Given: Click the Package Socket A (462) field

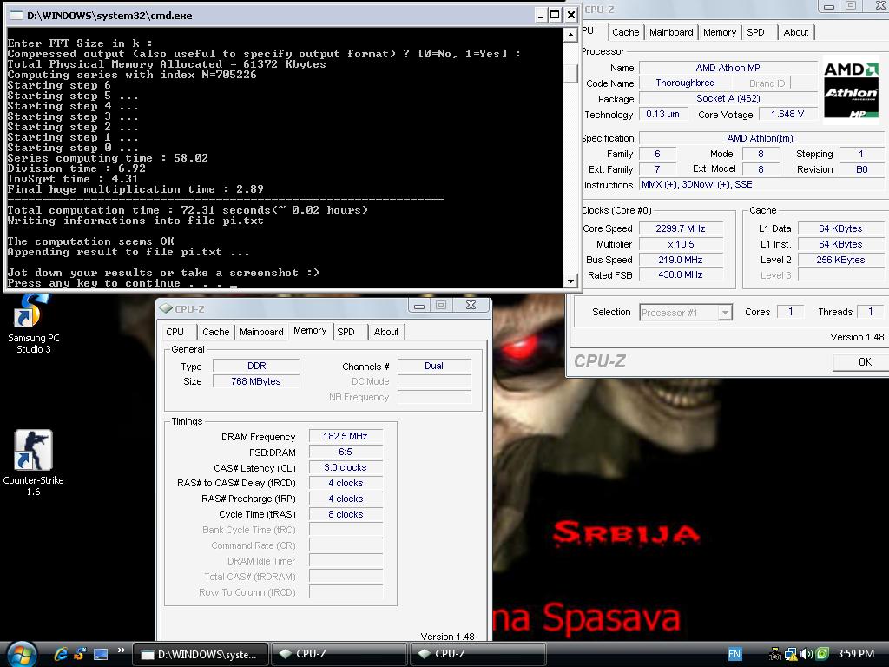Looking at the screenshot, I should click(728, 98).
